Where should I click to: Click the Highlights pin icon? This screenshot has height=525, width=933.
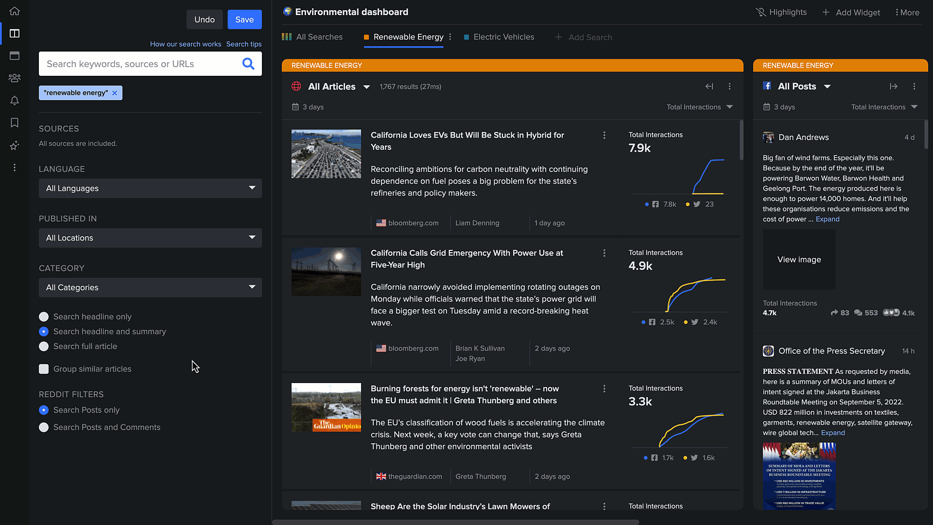[x=760, y=12]
